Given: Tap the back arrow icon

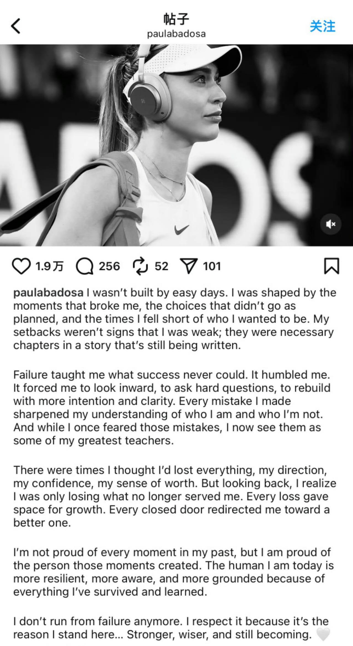Looking at the screenshot, I should 16,26.
